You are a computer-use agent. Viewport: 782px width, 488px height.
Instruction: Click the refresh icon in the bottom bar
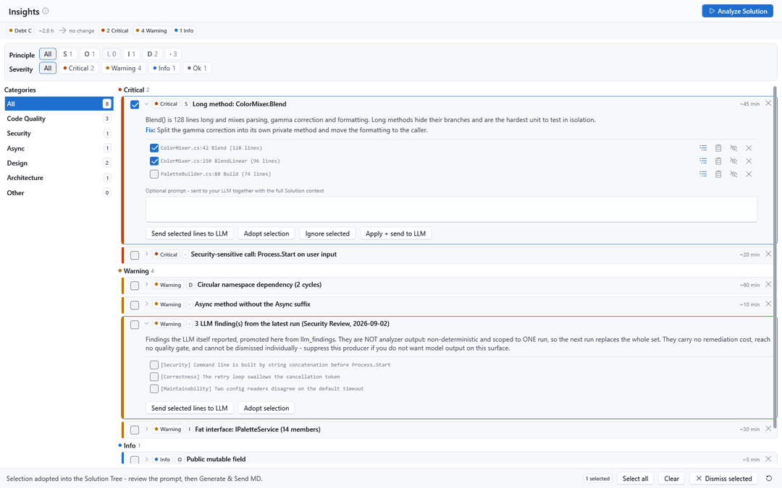tap(769, 479)
